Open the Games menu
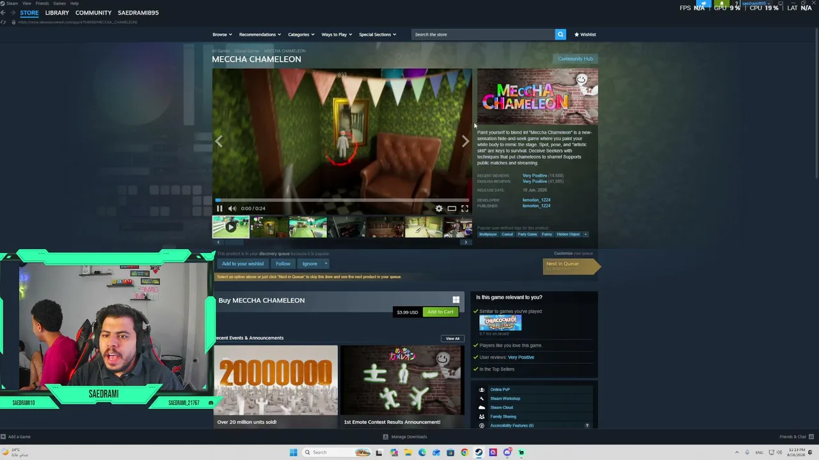Image resolution: width=819 pixels, height=460 pixels. 60,3
